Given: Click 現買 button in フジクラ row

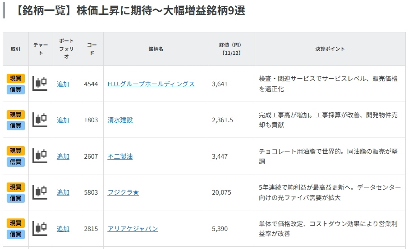Looking at the screenshot, I should click(16, 187).
